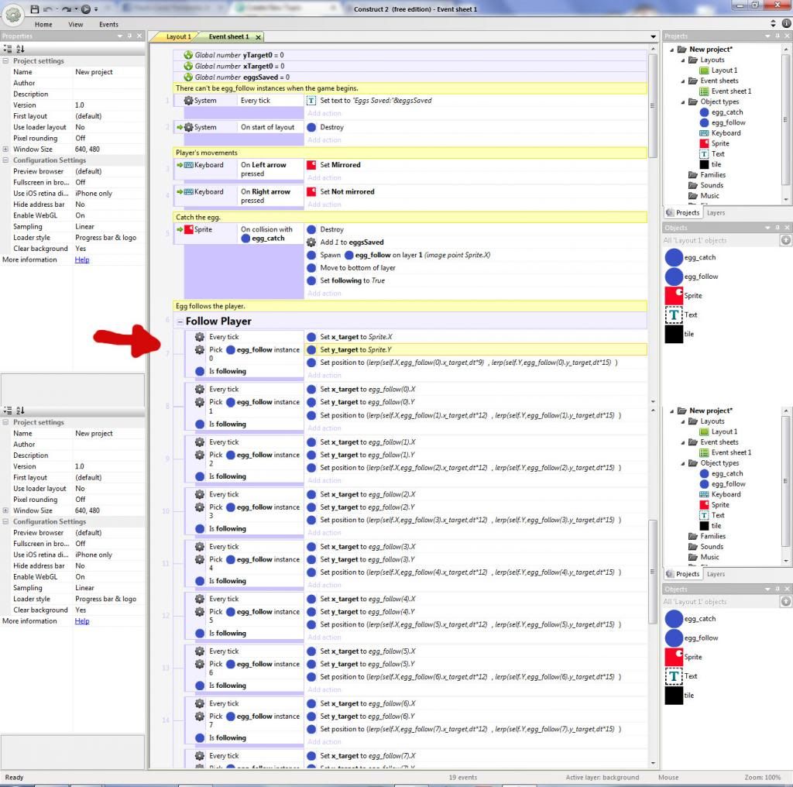This screenshot has width=793, height=787.
Task: Expand Window Size in upper Properties panel
Action: click(x=5, y=149)
